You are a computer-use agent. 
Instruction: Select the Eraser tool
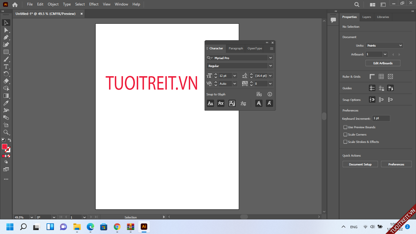6,81
